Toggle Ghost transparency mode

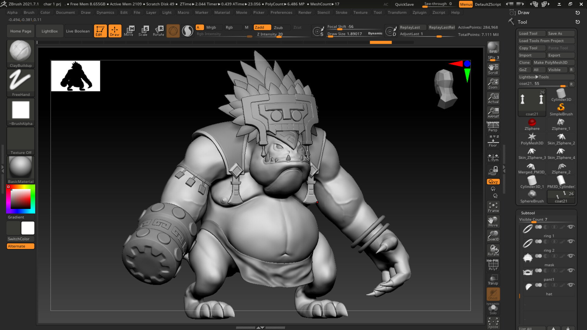(x=493, y=294)
